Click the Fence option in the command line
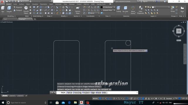 [x=69, y=93]
